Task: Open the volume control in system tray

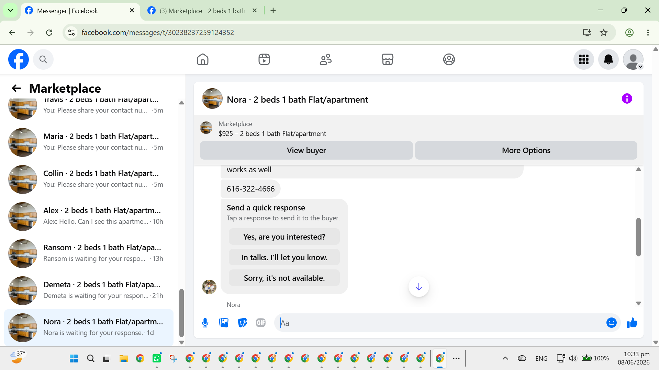Action: tap(573, 359)
